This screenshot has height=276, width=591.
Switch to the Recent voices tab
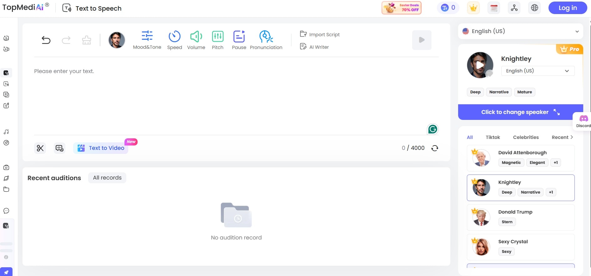560,137
